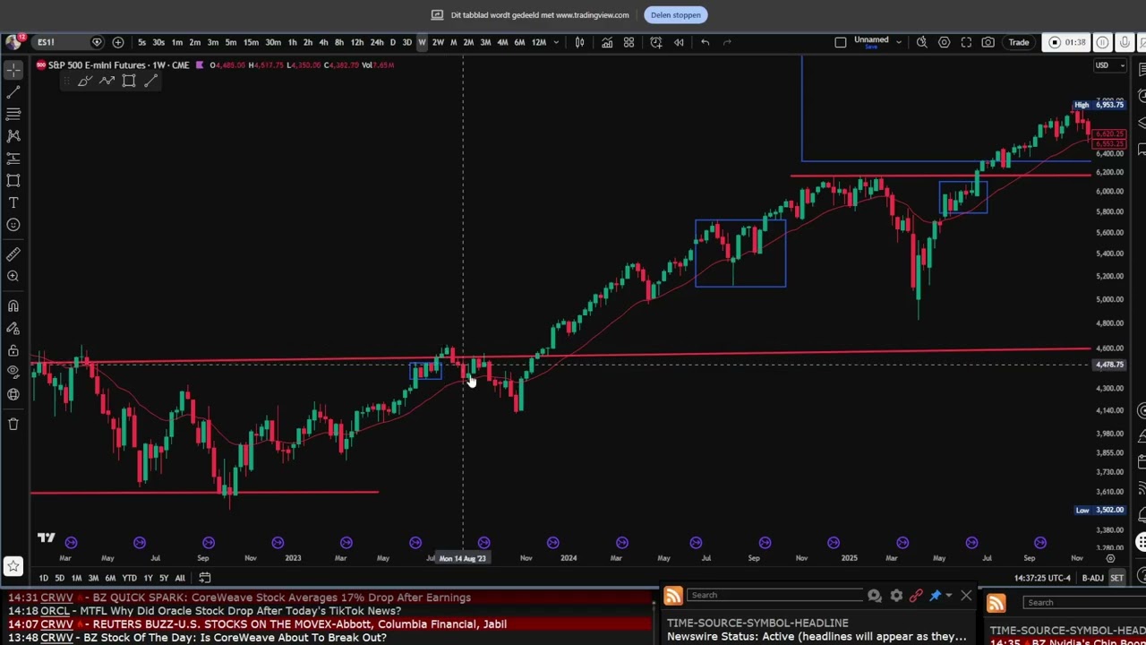Switch to the 1h timeframe
This screenshot has height=645, width=1146.
point(292,42)
